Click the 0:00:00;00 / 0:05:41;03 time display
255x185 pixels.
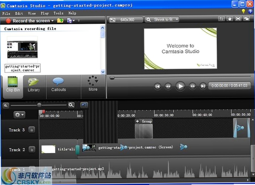point(229,86)
